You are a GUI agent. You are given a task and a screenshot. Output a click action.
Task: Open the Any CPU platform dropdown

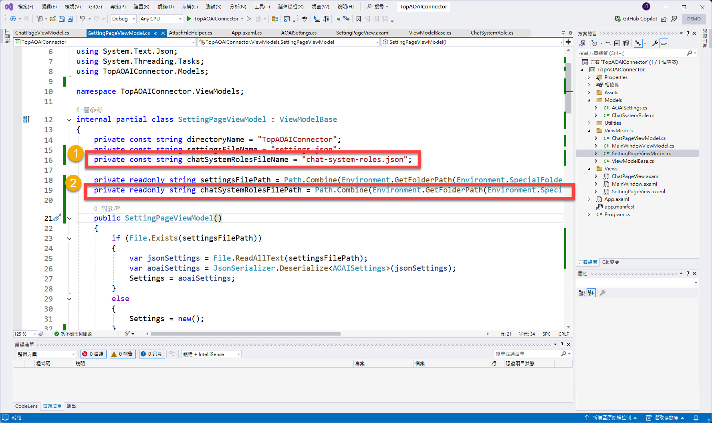(x=161, y=19)
